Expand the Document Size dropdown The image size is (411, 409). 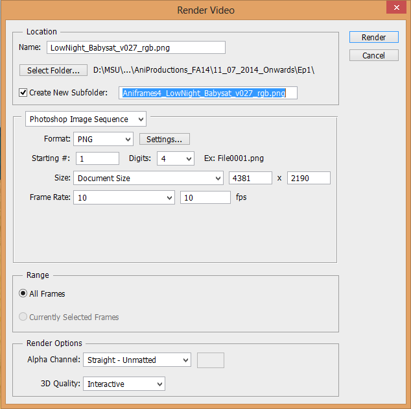(x=148, y=179)
